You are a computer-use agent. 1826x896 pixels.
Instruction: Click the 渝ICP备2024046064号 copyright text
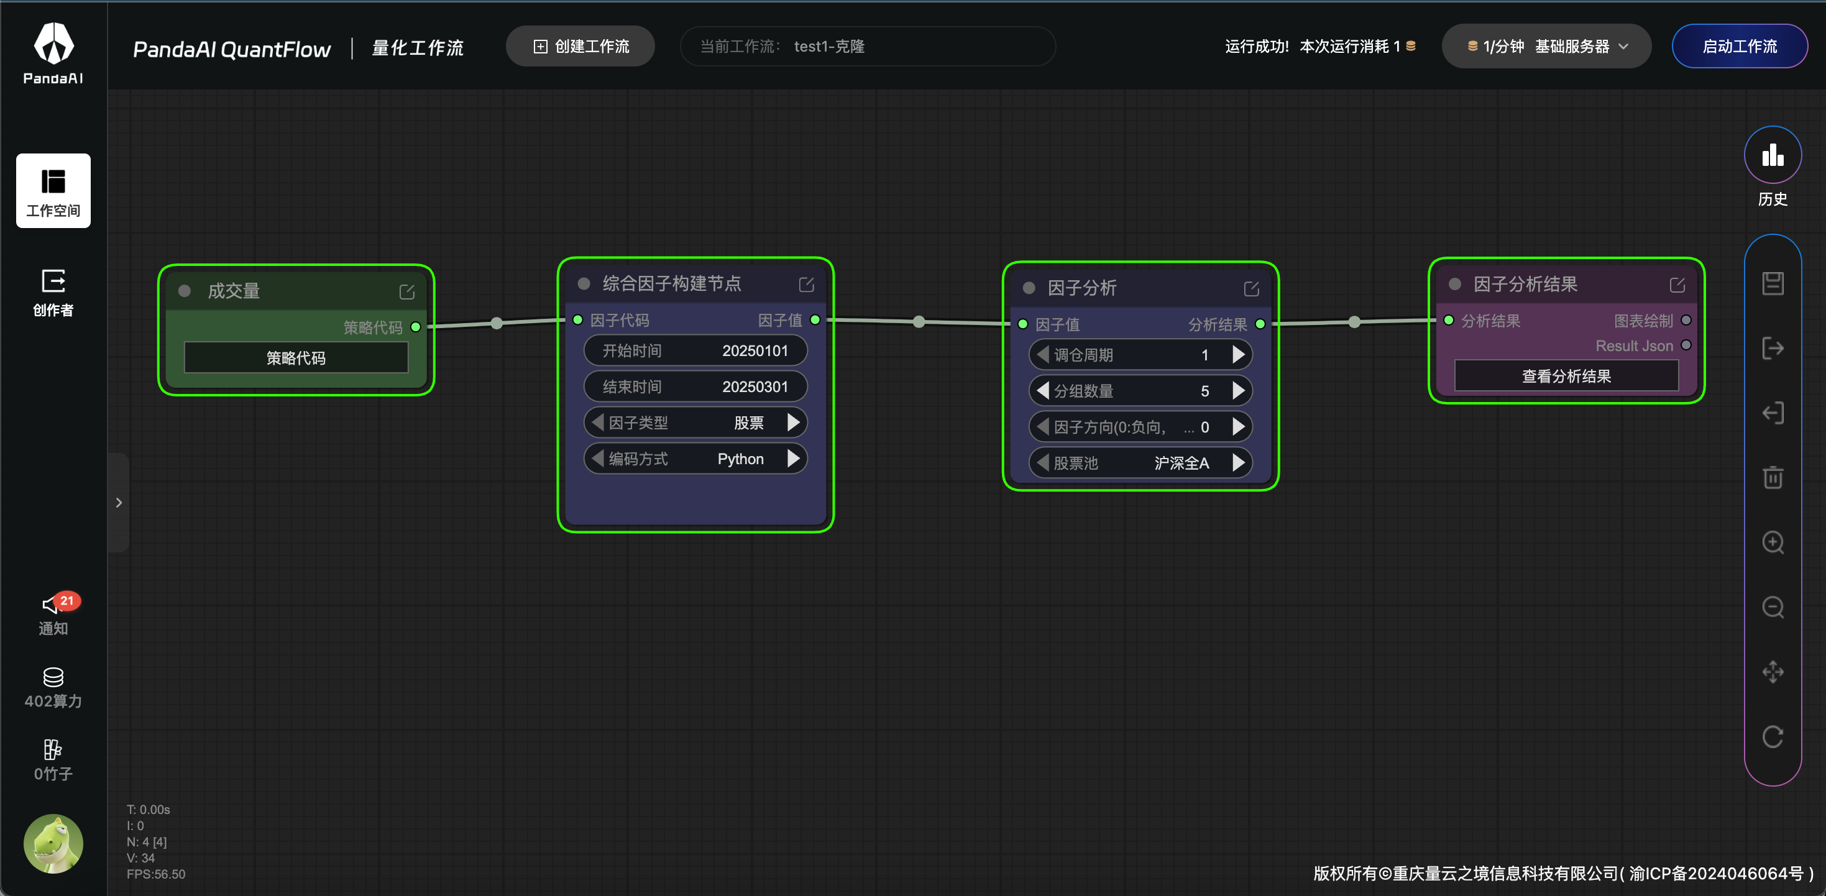1715,873
